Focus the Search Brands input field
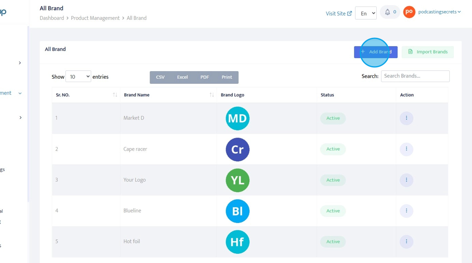The width and height of the screenshot is (472, 263). pos(415,76)
